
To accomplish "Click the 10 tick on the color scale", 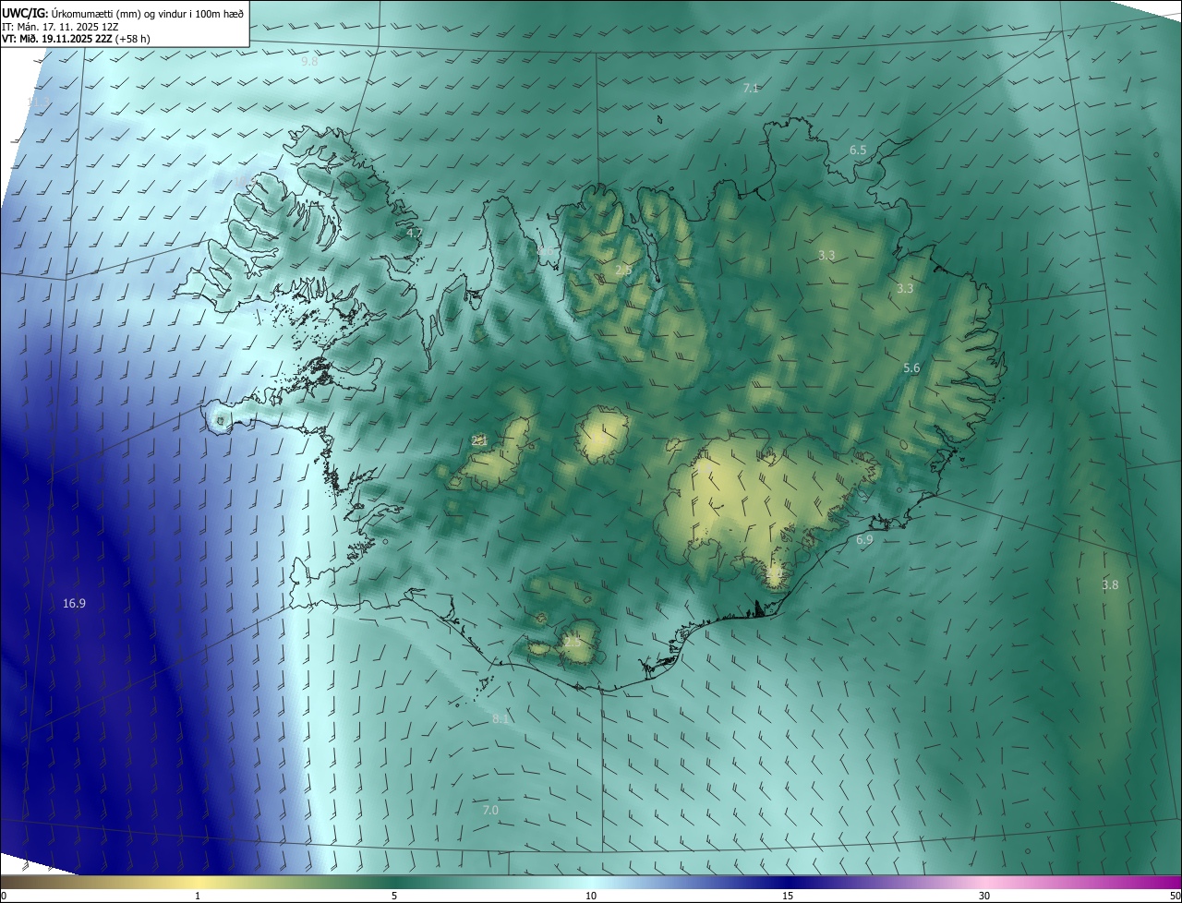I will click(591, 897).
